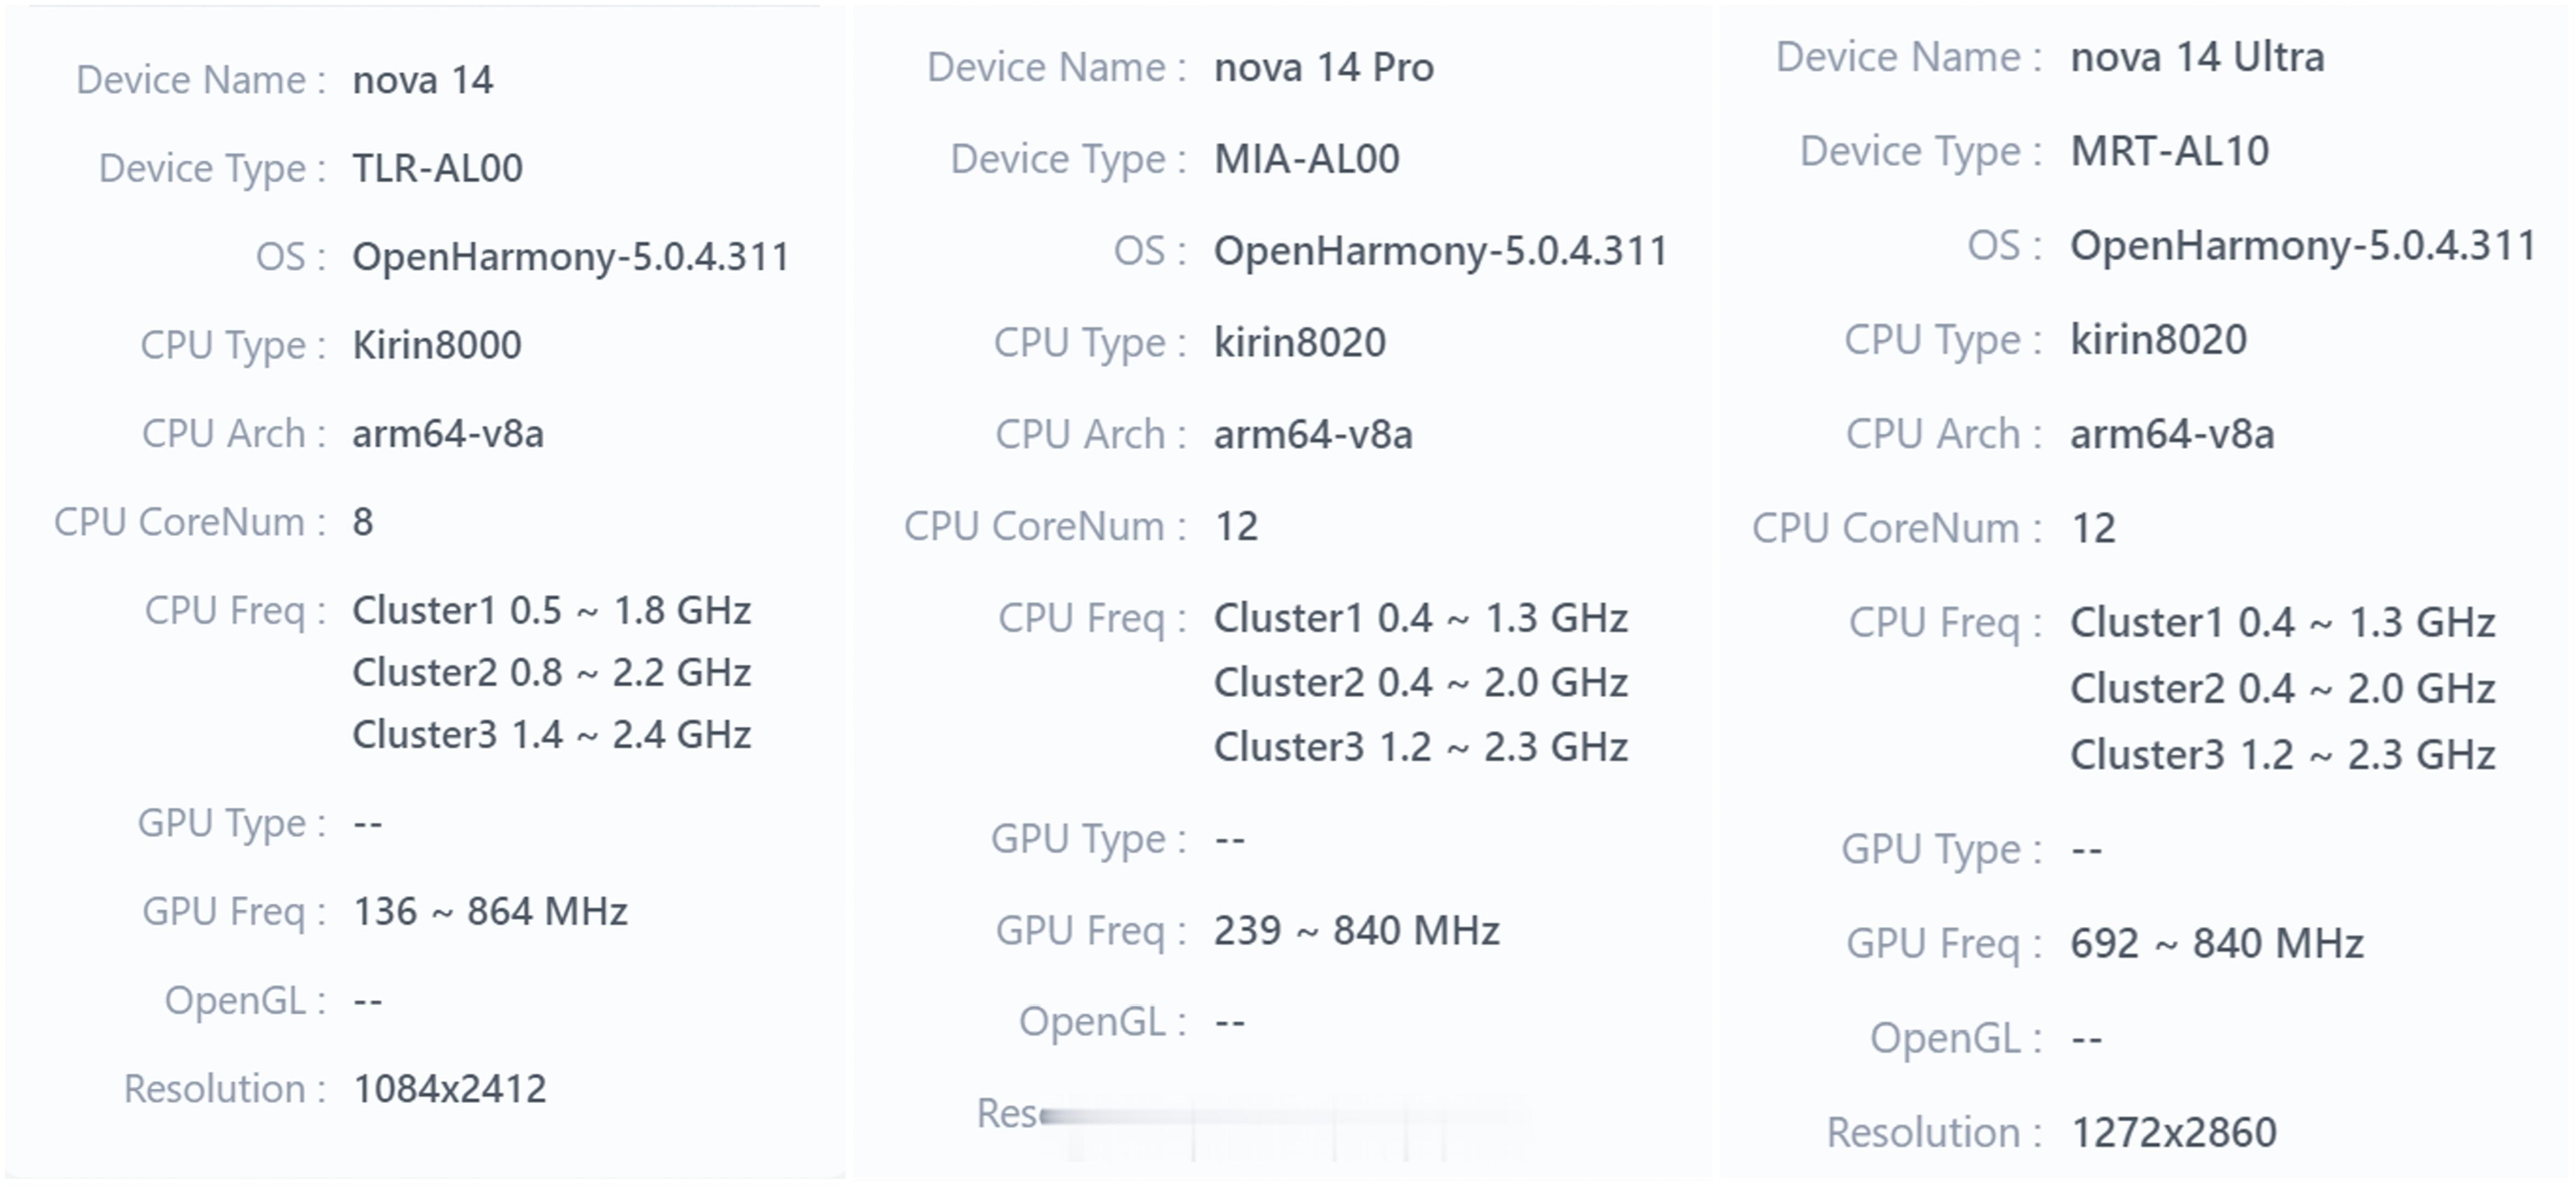The width and height of the screenshot is (2576, 1186).
Task: Select nova 14 Pro Cluster2 0.4 ~ 2.0 GHz
Action: 1421,683
